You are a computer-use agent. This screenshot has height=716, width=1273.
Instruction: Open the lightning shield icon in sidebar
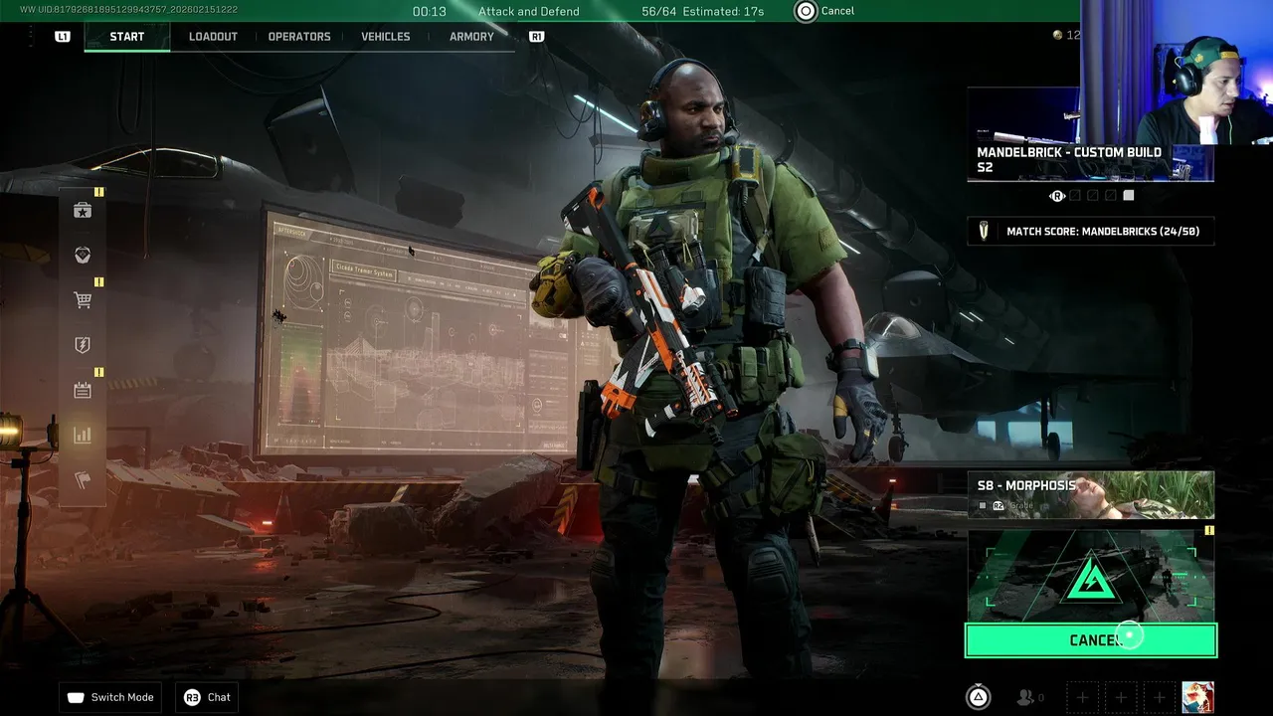click(83, 345)
